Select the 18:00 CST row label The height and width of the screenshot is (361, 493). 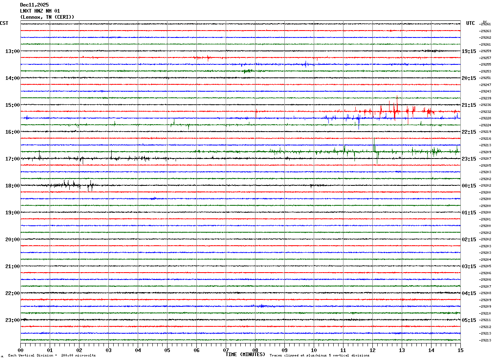(x=12, y=186)
